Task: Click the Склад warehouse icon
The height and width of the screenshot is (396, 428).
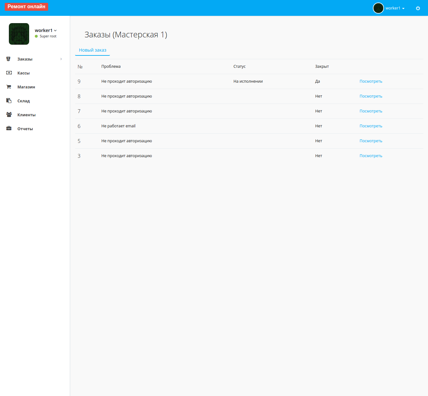Action: click(9, 101)
